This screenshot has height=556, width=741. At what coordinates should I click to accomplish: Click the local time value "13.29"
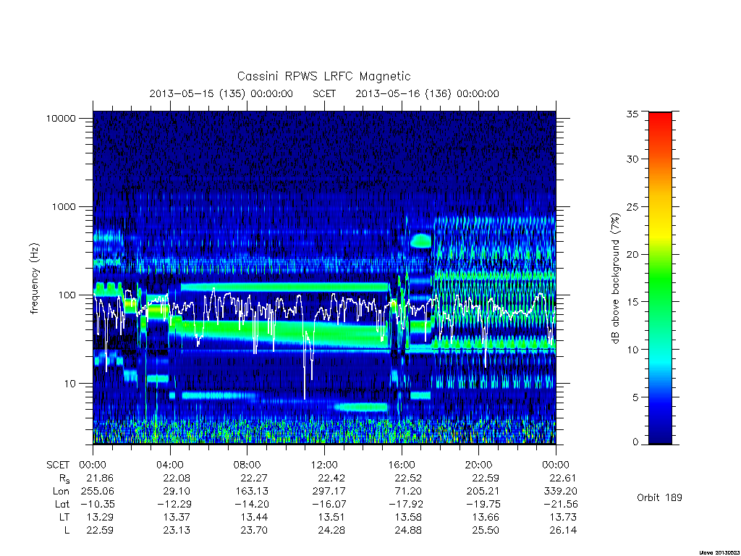100,517
